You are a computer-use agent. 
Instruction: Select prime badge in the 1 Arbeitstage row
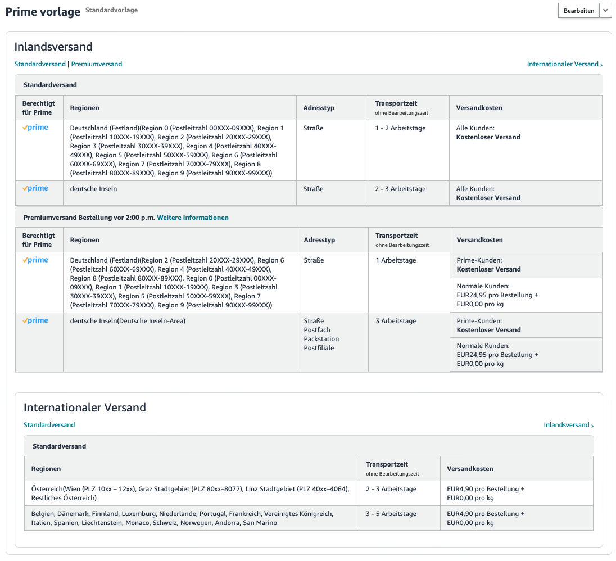(35, 260)
